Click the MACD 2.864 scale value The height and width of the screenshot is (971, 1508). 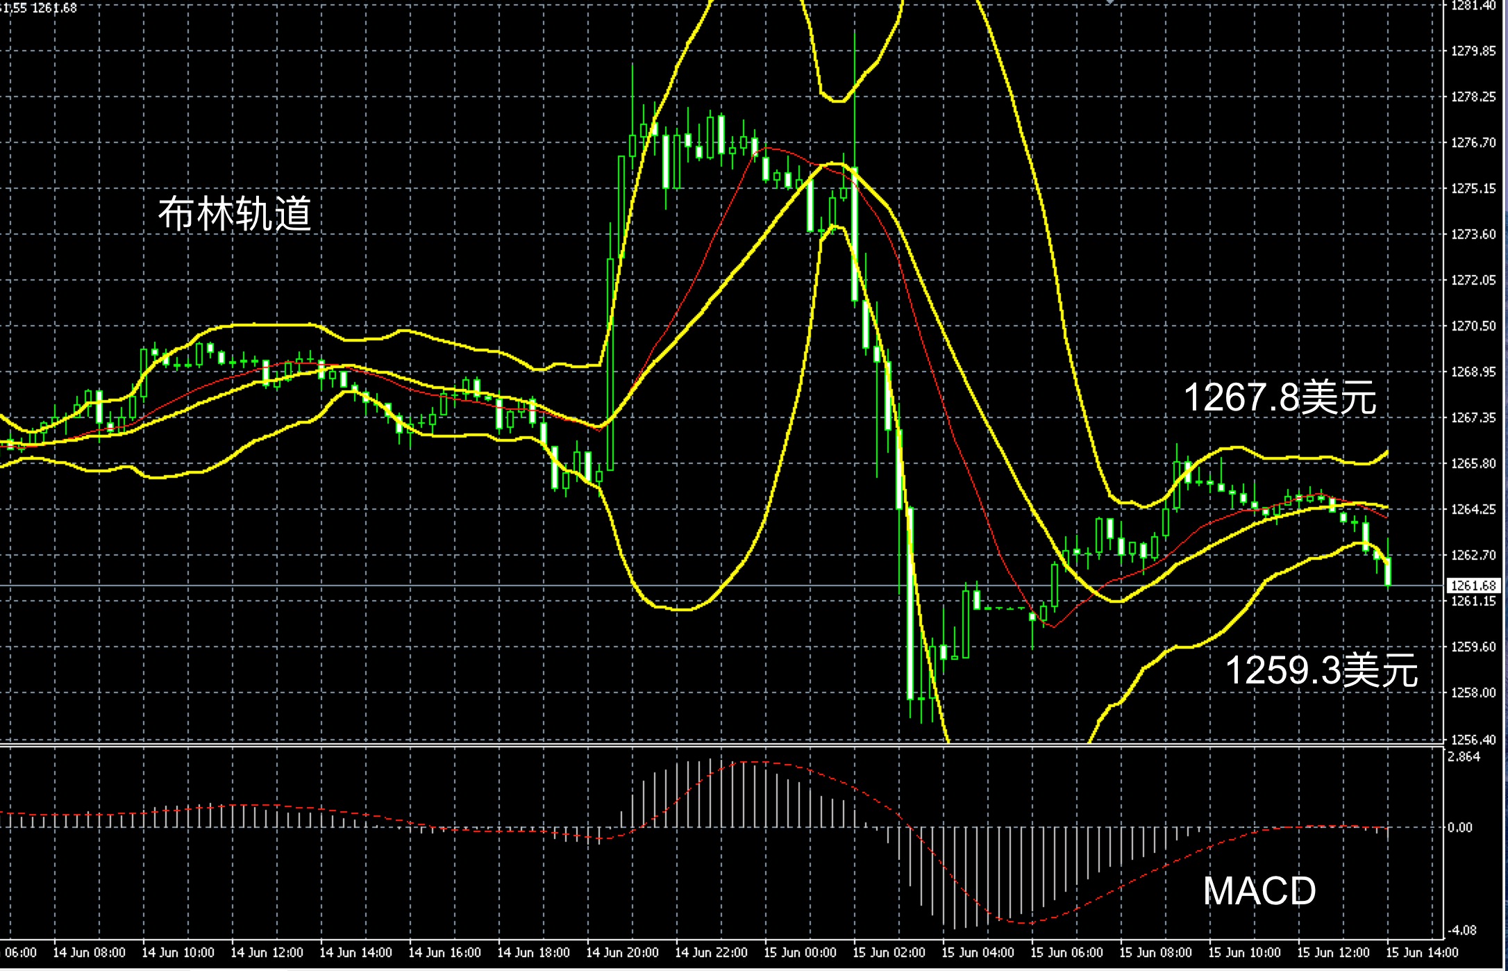[1464, 756]
